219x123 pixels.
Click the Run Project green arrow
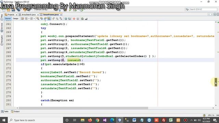[70, 10]
